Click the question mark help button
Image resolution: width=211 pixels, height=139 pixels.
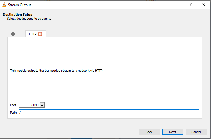[191, 5]
